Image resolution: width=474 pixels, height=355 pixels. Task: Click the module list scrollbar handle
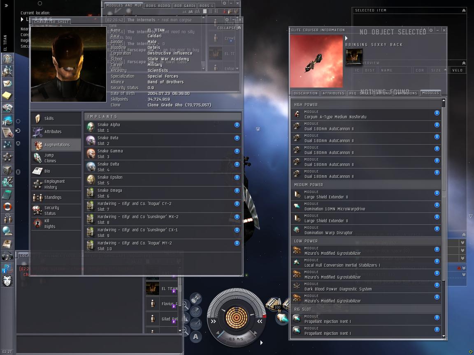tap(444, 194)
